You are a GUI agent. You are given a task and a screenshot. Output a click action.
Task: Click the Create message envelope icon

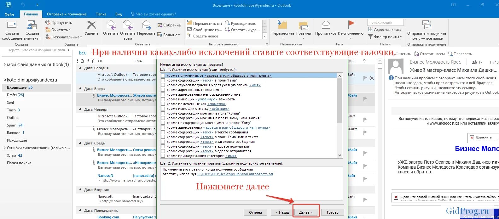pyautogui.click(x=12, y=25)
